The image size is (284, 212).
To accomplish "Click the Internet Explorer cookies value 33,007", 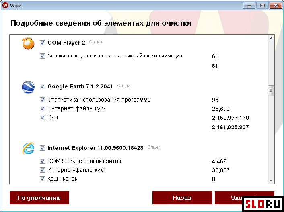I will coord(221,170).
